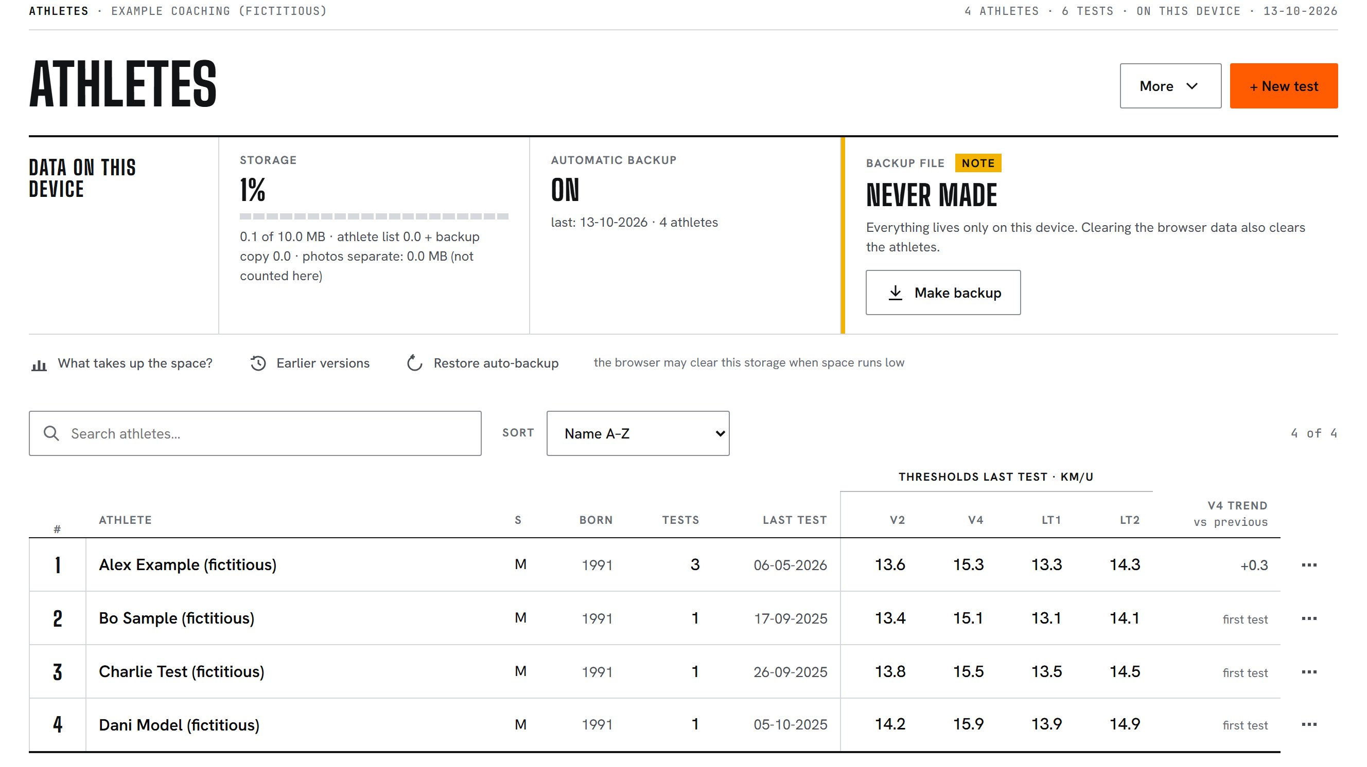This screenshot has height=767, width=1367.
Task: Select athlete 'Dani Model (fictitious)'
Action: pyautogui.click(x=179, y=725)
